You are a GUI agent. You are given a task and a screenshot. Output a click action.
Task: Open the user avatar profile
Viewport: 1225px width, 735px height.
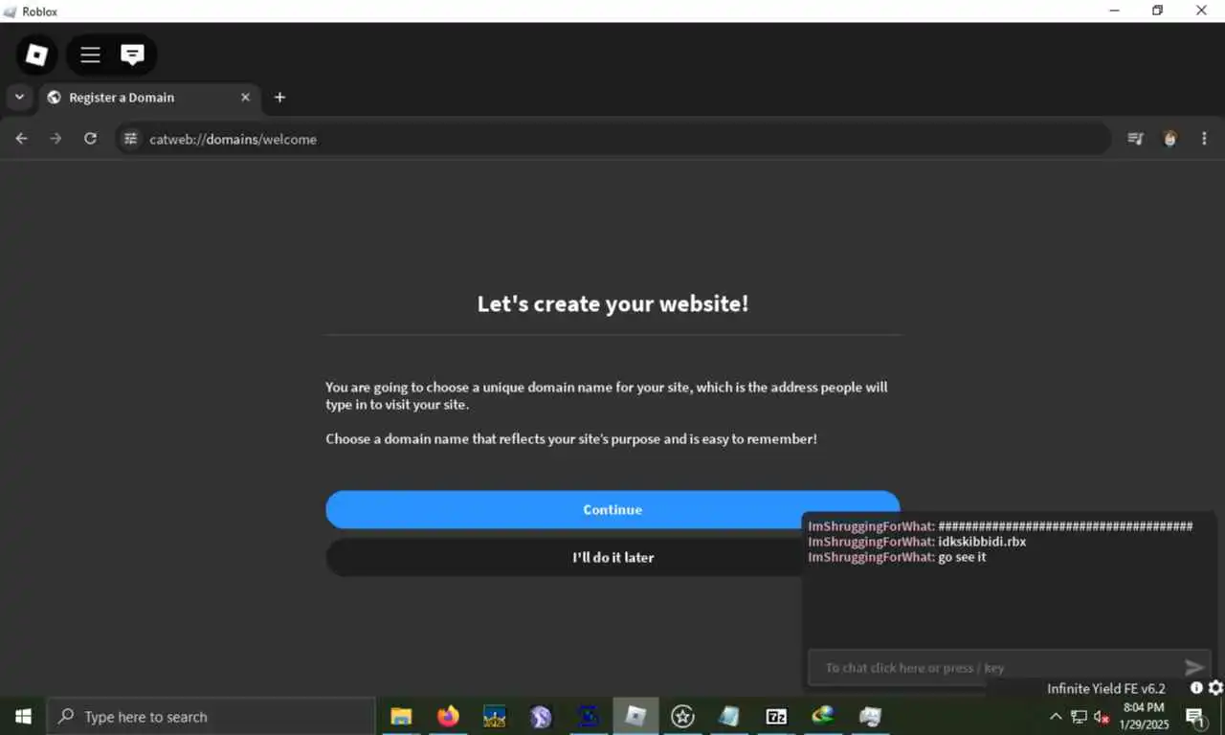pos(1169,139)
